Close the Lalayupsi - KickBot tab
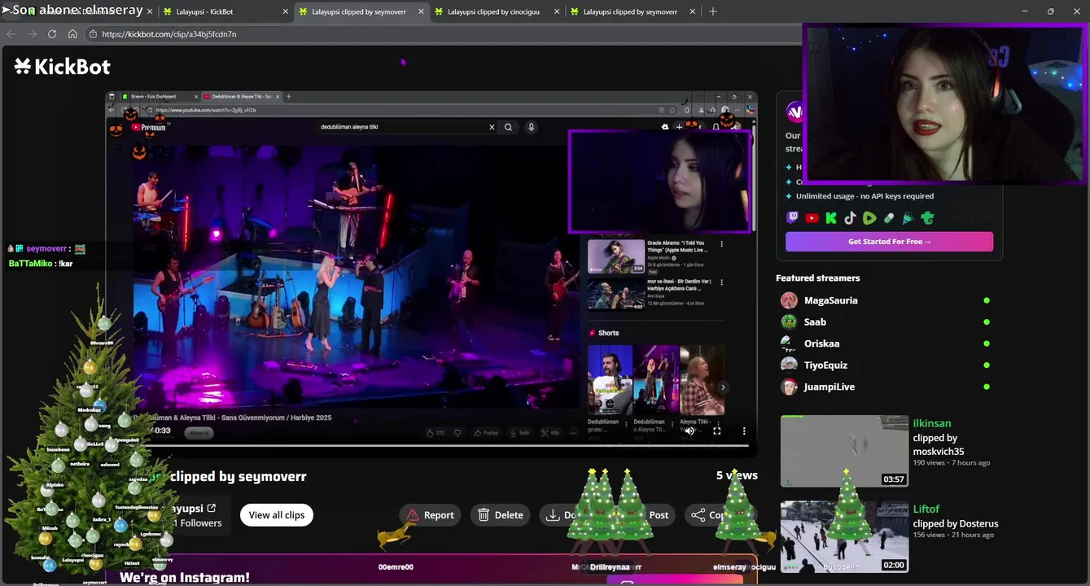This screenshot has width=1090, height=586. pos(286,11)
